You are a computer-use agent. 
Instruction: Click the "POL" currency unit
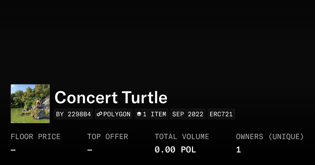coord(188,150)
